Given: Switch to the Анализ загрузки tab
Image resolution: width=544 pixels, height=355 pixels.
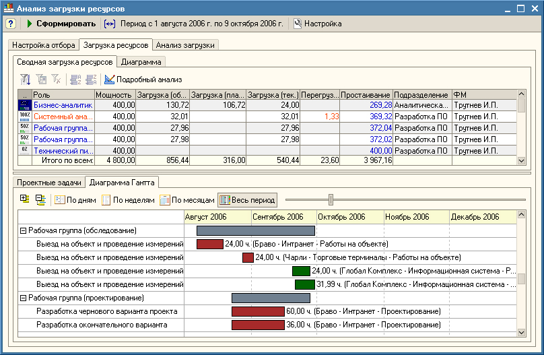Looking at the screenshot, I should 185,46.
